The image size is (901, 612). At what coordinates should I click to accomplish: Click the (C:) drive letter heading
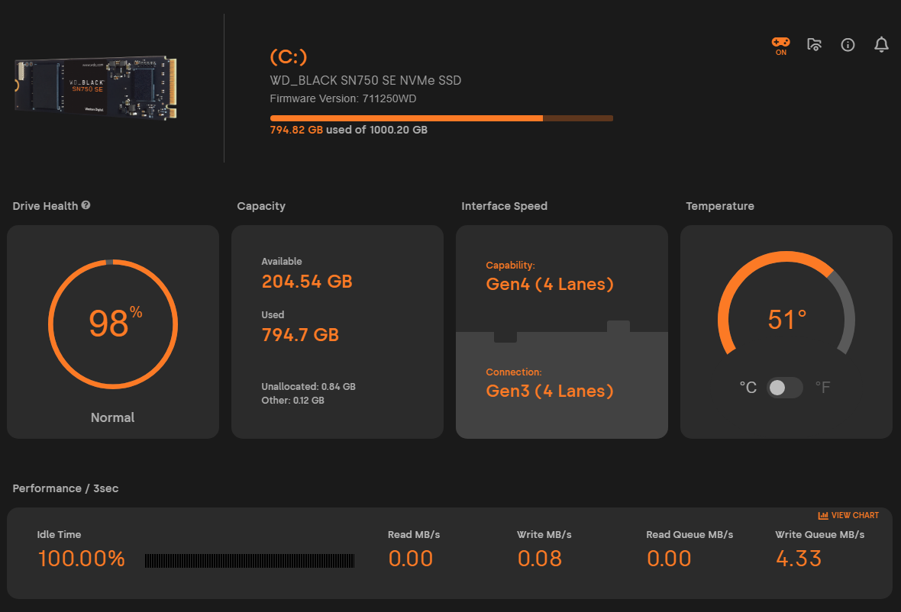pyautogui.click(x=289, y=56)
